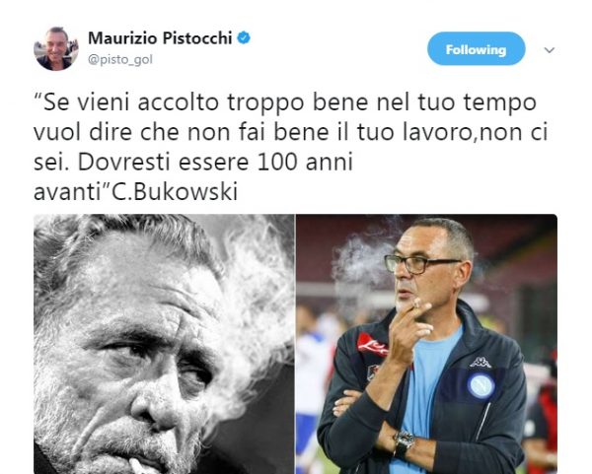Click the tweet's opening line "Se vieni accolto"
This screenshot has width=592, height=474.
(130, 102)
